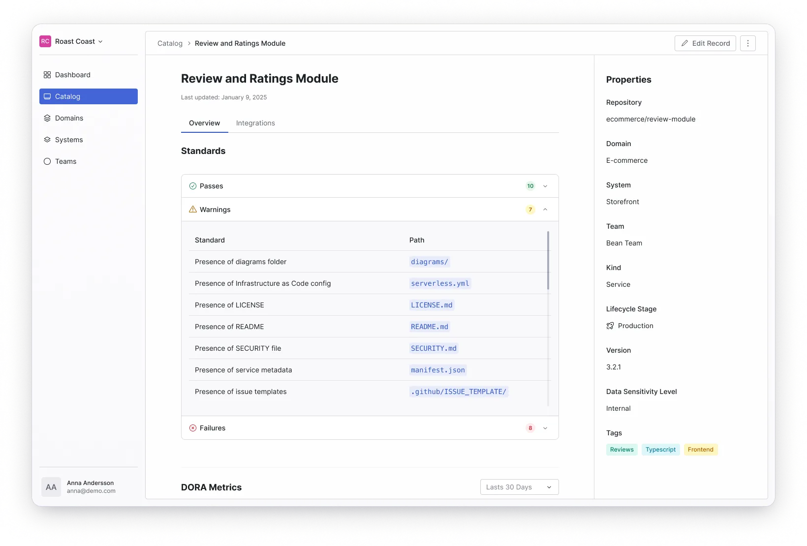Viewport: 807px width, 546px height.
Task: Go to Catalog breadcrumb link
Action: 170,43
